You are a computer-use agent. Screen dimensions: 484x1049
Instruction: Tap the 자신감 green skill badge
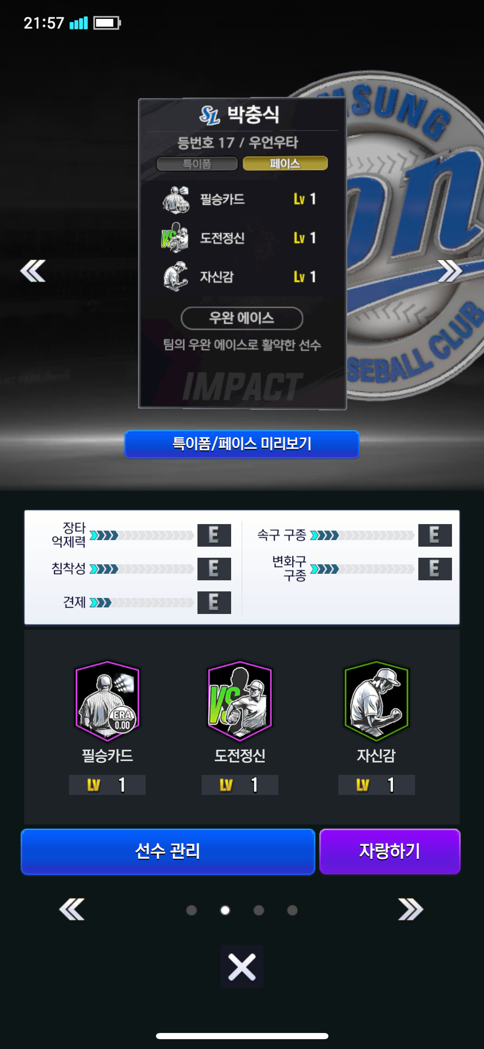click(376, 701)
